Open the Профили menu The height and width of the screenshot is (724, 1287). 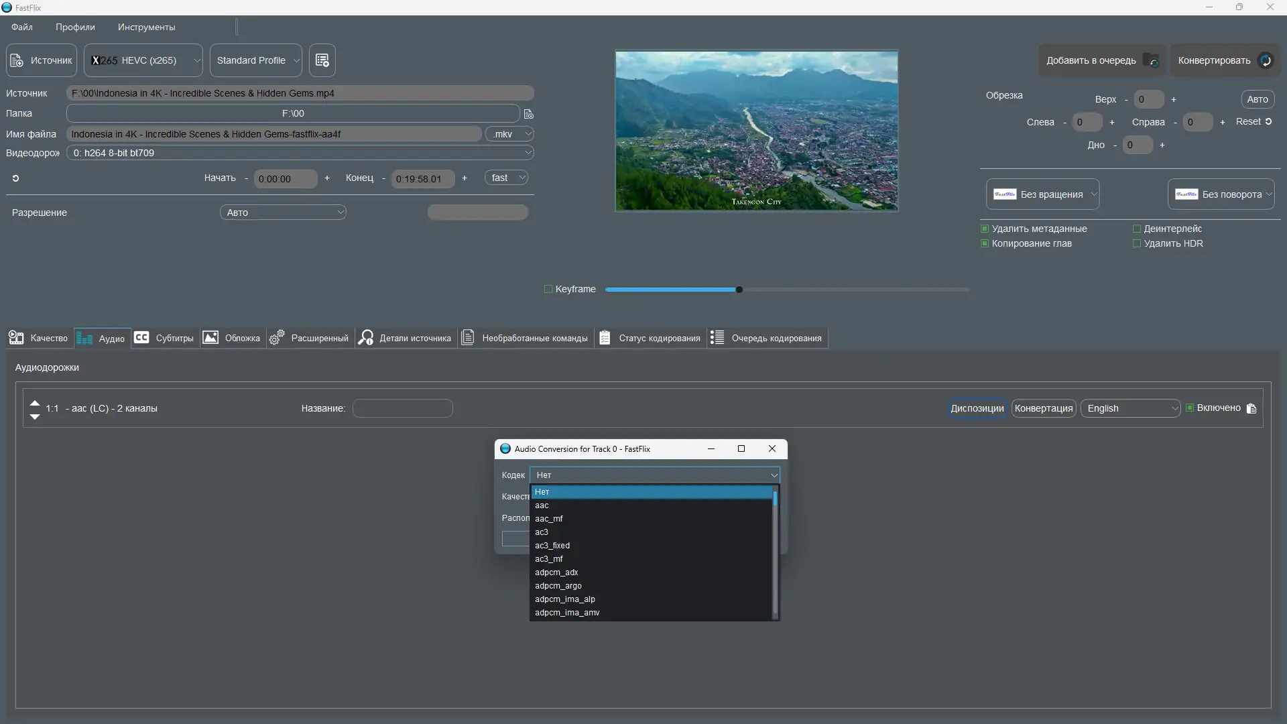(x=75, y=27)
